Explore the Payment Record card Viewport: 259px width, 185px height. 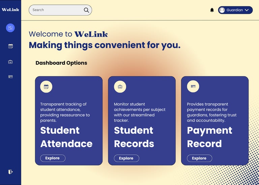click(200, 158)
